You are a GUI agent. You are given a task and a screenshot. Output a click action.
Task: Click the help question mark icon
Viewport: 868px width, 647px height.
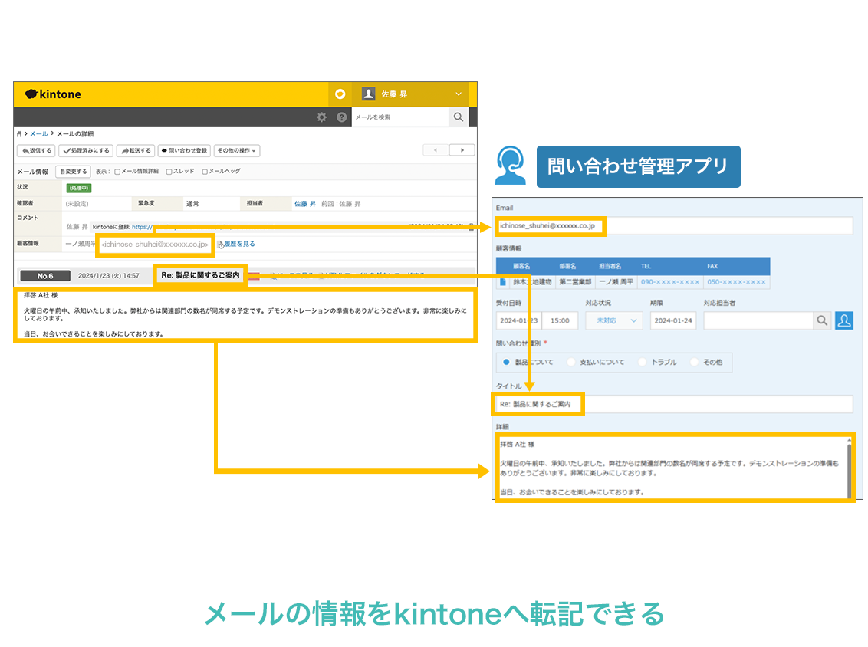[342, 117]
